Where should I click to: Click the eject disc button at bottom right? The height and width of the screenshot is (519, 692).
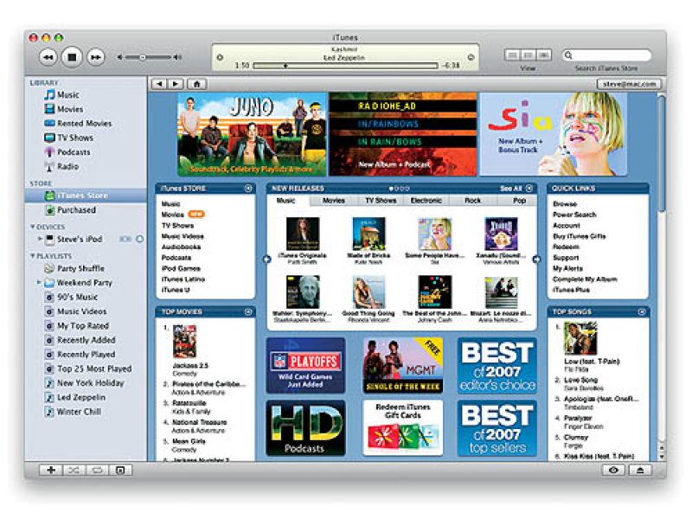tap(640, 470)
